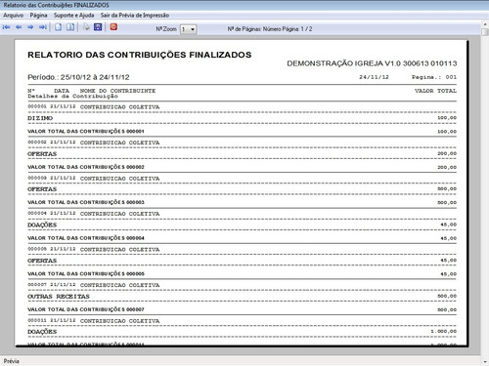Click VALOR TOTAL DAS CONTRIBUIÇÕES 000003 line
Screen dimensions: 489x366
86,202
